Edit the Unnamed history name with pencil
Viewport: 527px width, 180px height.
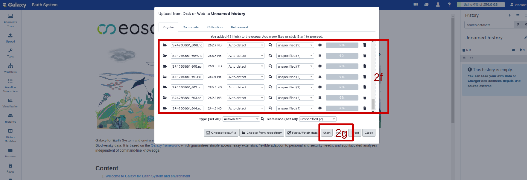coord(525,38)
